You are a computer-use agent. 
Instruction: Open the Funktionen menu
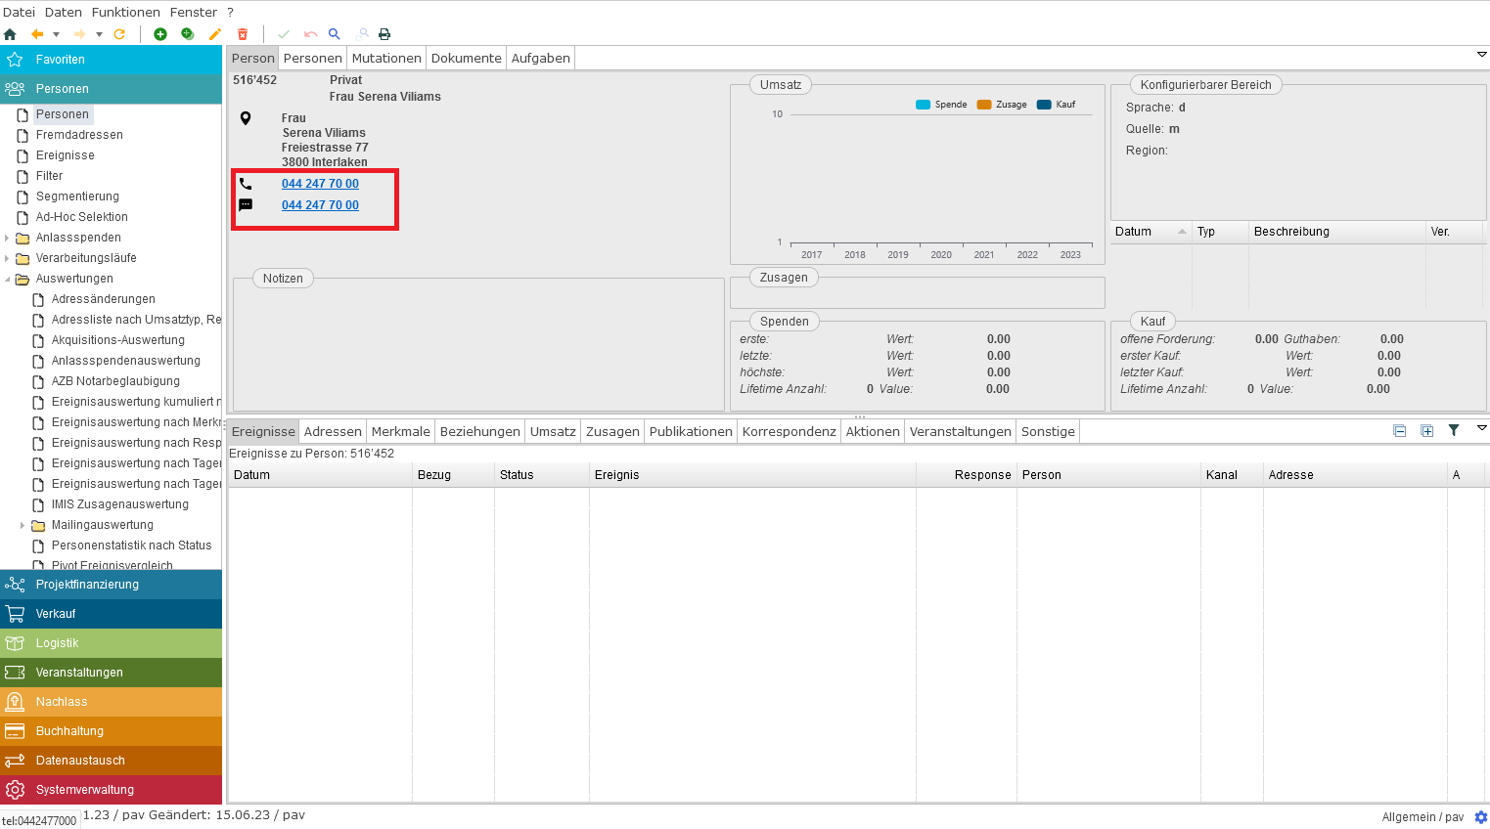125,12
